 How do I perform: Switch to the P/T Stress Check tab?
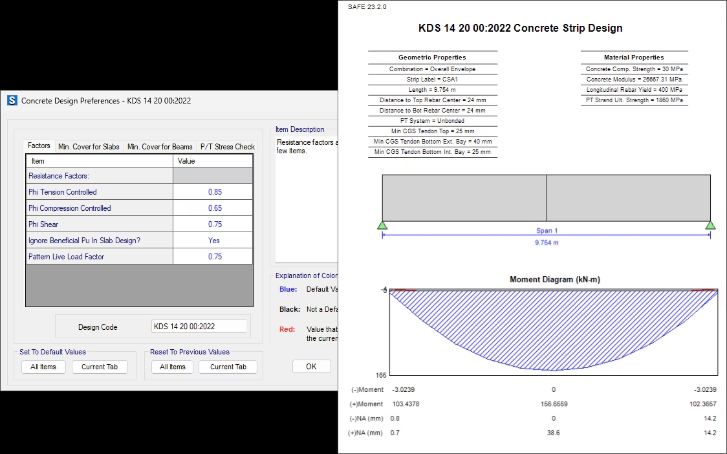pos(227,147)
